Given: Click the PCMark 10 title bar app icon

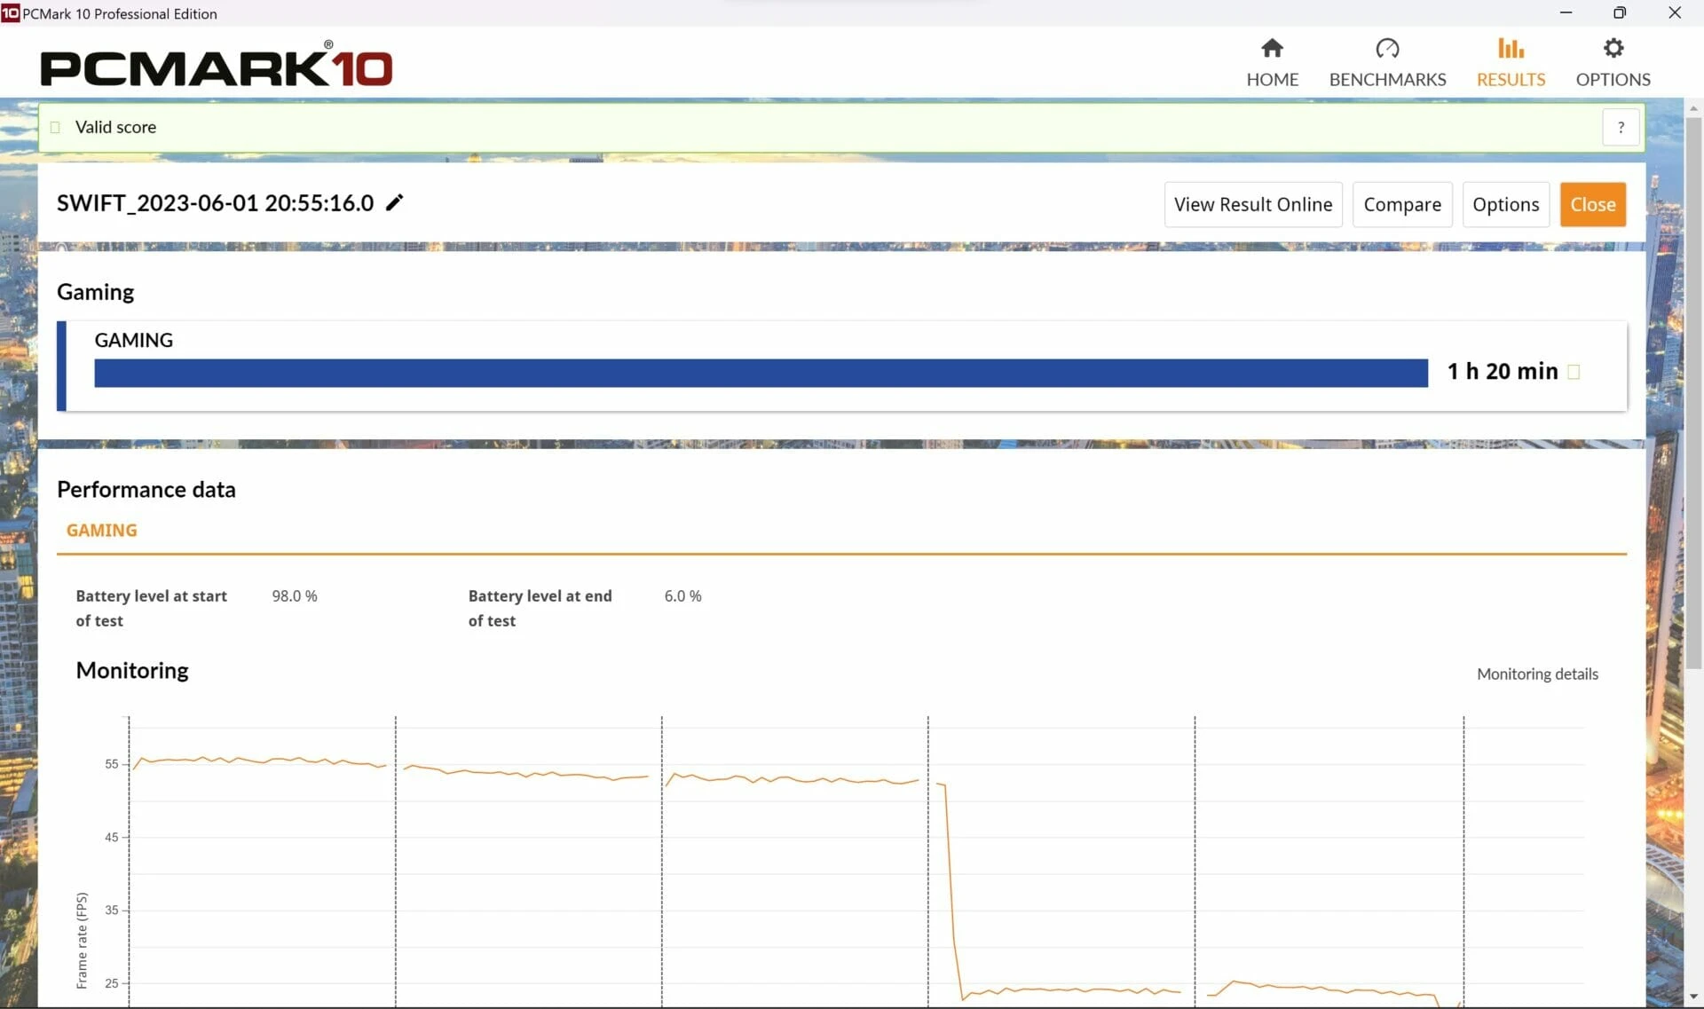Looking at the screenshot, I should 10,12.
